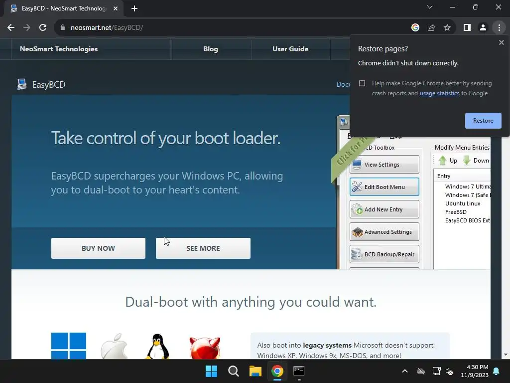This screenshot has width=510, height=383.
Task: Click the Apple logo image
Action: click(x=114, y=346)
